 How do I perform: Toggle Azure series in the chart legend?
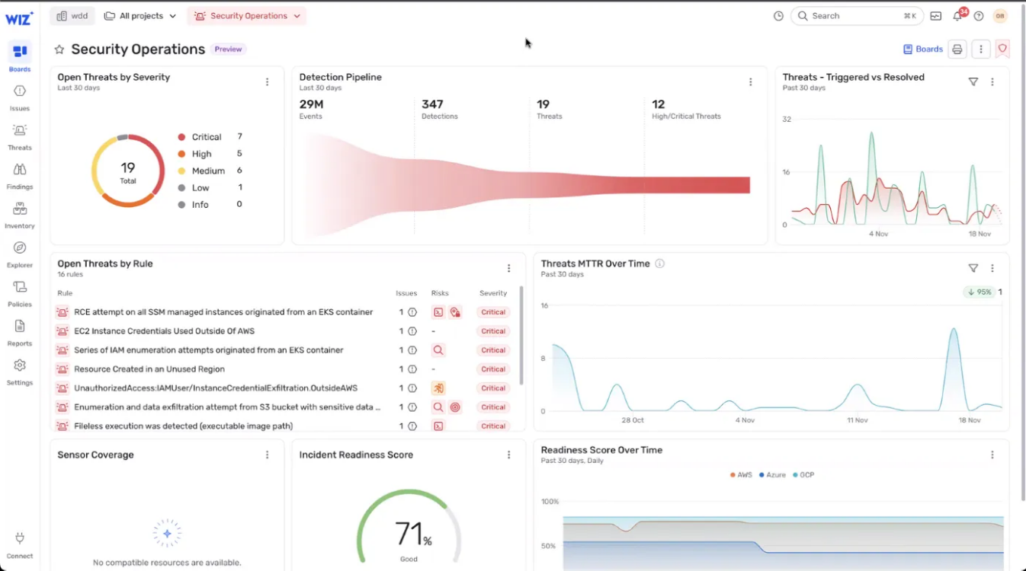(772, 475)
